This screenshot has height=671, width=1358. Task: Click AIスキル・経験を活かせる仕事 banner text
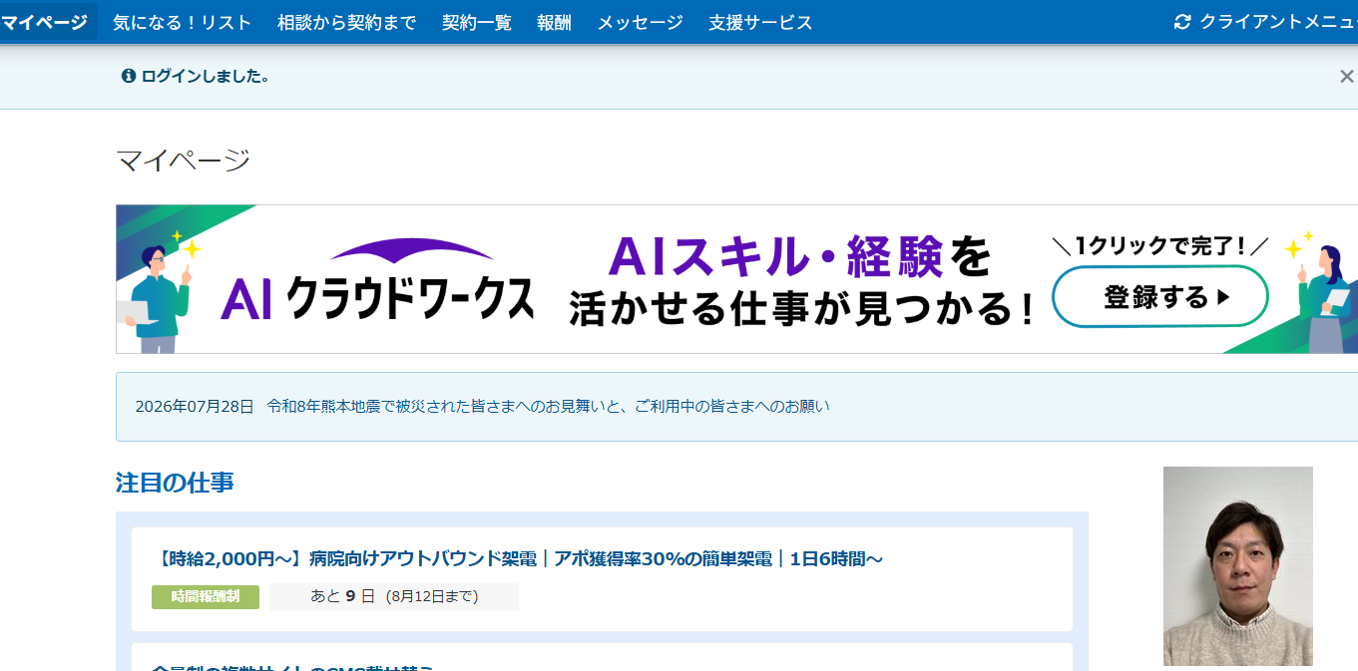click(x=802, y=281)
